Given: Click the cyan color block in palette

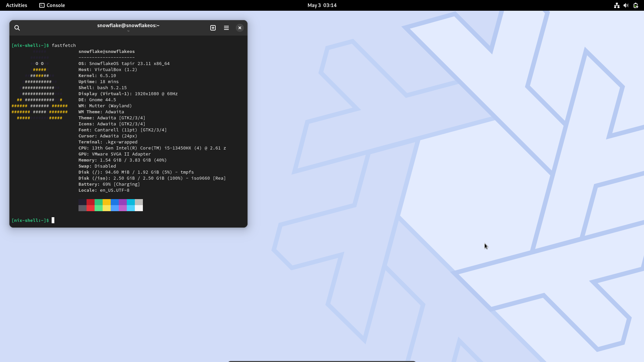Looking at the screenshot, I should click(x=131, y=202).
